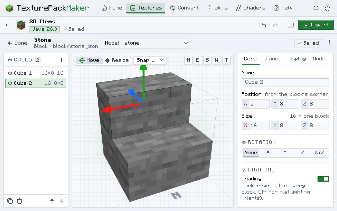Switch to the Faces tab
This screenshot has width=337, height=211.
pyautogui.click(x=273, y=59)
